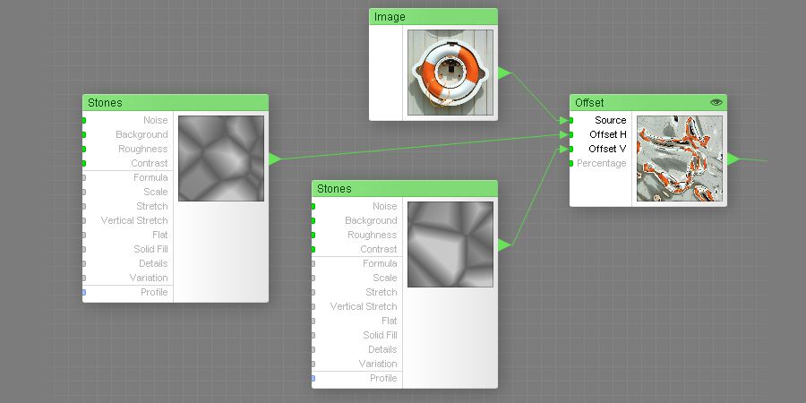
Task: Click the left Stones node preview thumbnail
Action: [221, 159]
